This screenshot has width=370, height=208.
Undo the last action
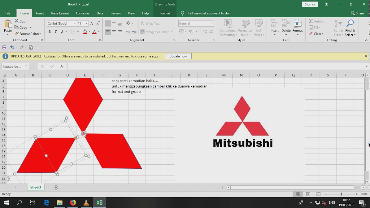12,47
